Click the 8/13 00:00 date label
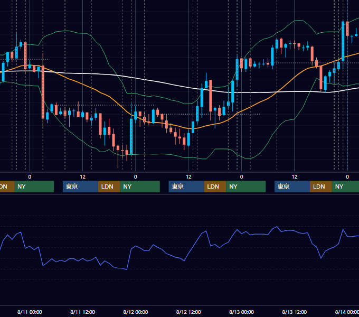This screenshot has width=359, height=317. 241,312
